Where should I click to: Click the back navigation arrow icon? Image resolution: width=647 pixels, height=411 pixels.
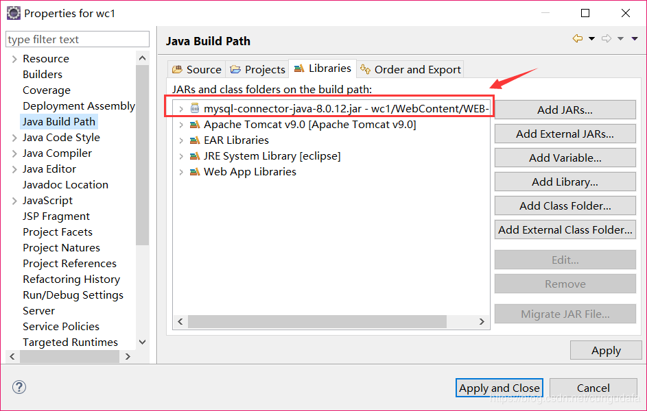pos(578,39)
